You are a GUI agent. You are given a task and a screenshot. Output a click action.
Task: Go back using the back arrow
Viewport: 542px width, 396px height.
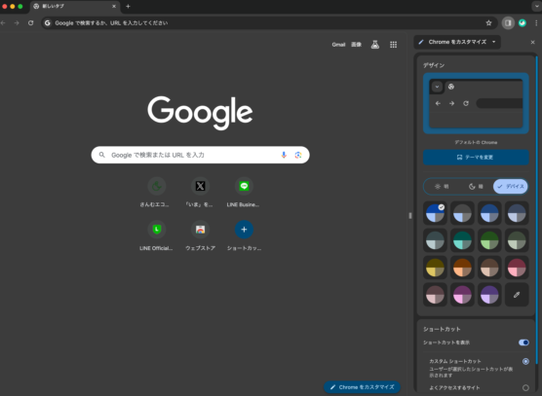(x=3, y=23)
